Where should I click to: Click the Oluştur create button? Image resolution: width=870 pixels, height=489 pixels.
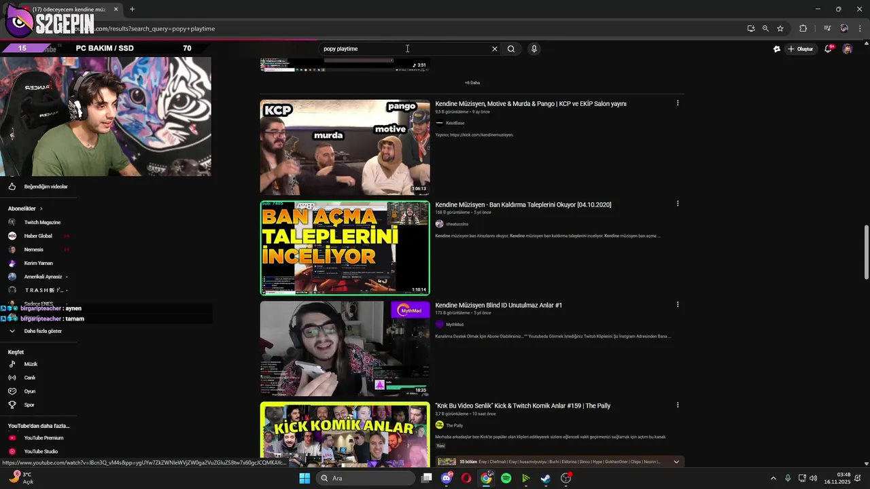pyautogui.click(x=801, y=49)
